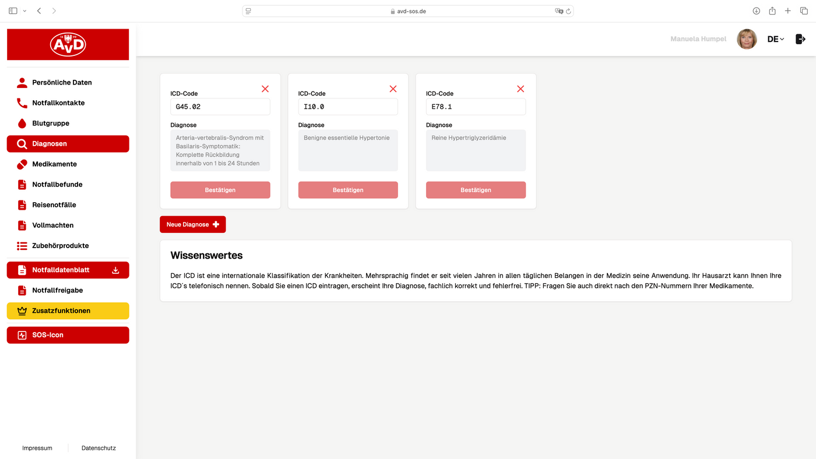Screen dimensions: 816x459
Task: Remove the I10.0 diagnosis with red X
Action: pyautogui.click(x=393, y=89)
